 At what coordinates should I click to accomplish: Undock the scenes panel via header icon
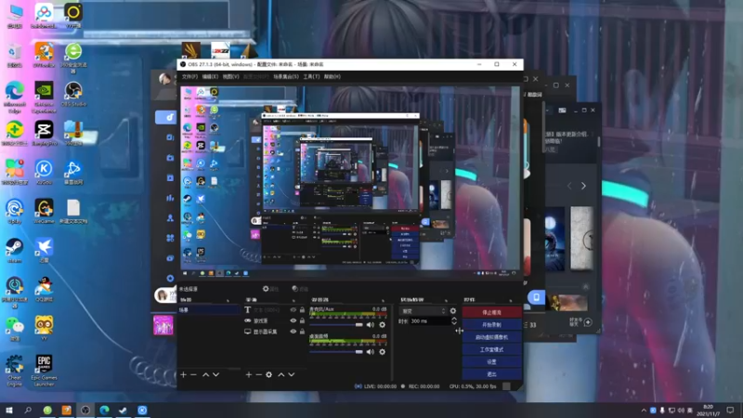coord(228,300)
